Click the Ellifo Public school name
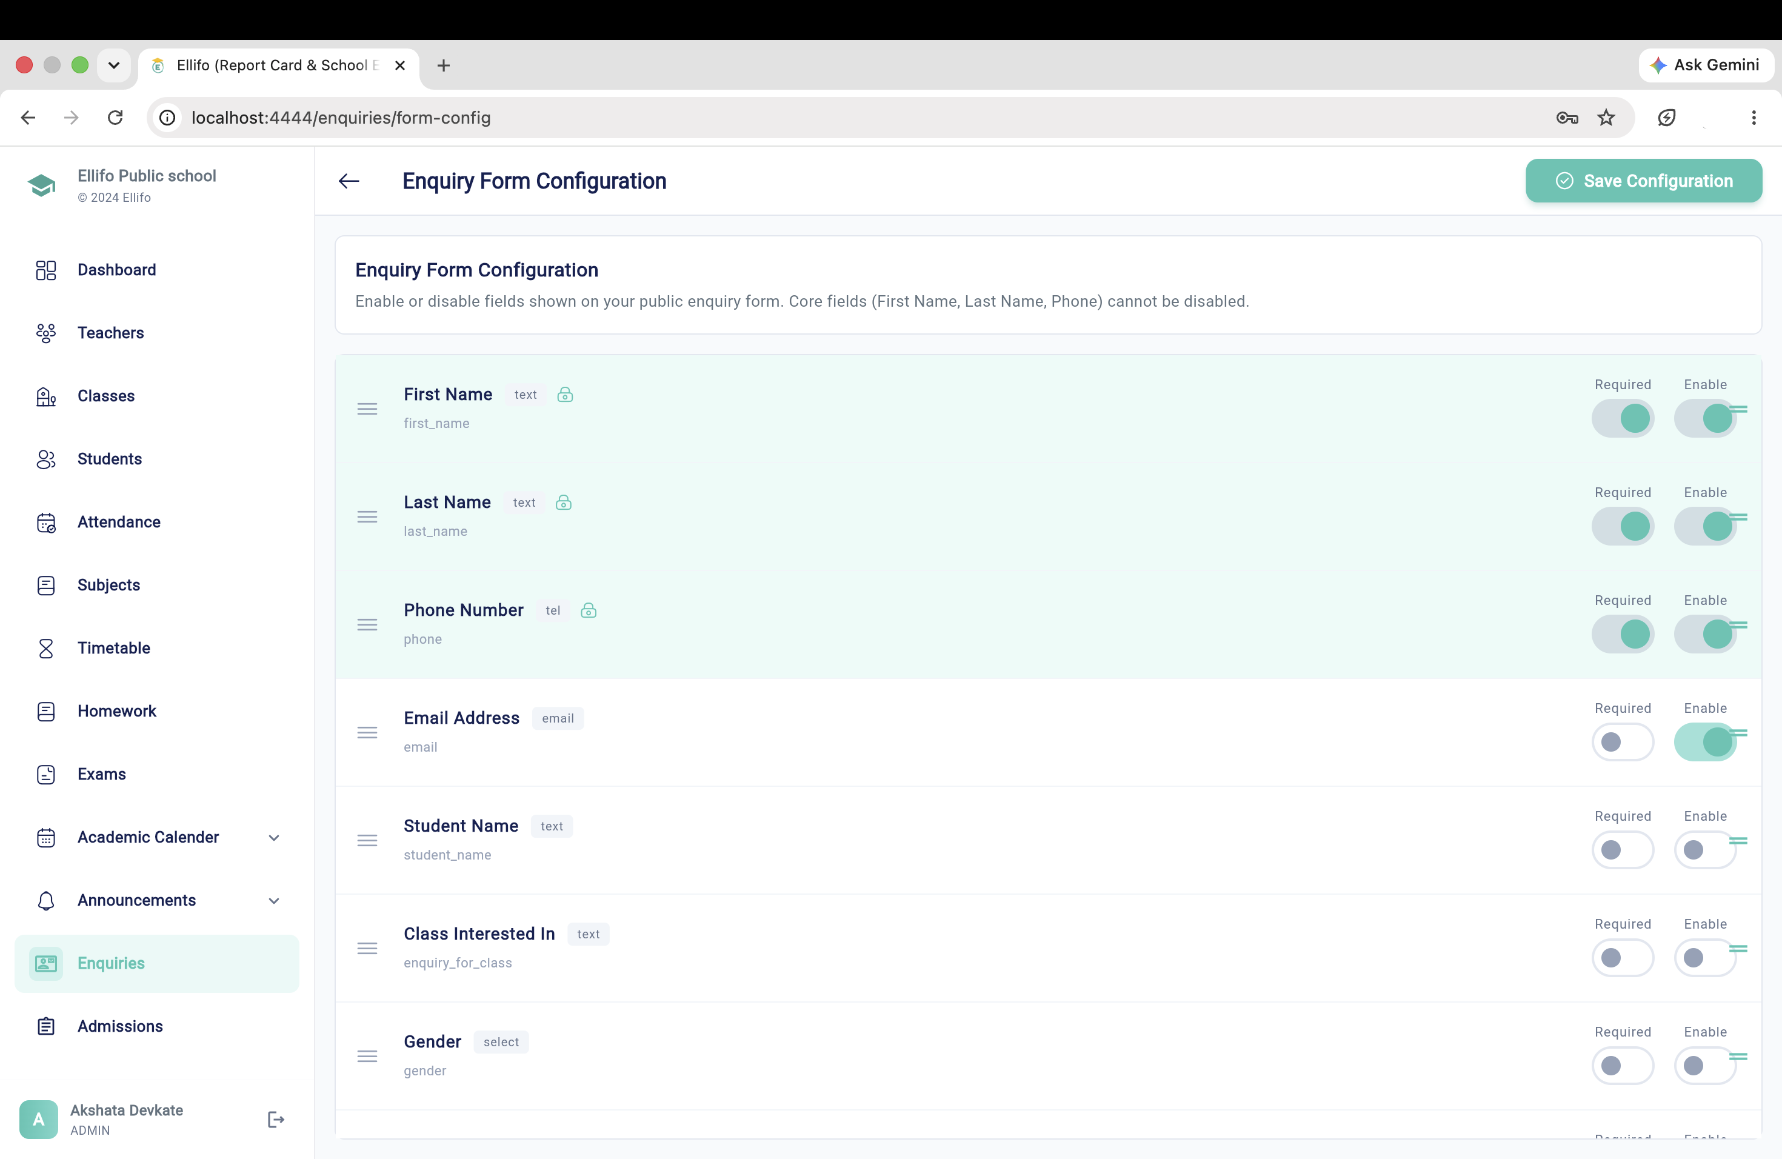The height and width of the screenshot is (1159, 1782). pyautogui.click(x=147, y=176)
